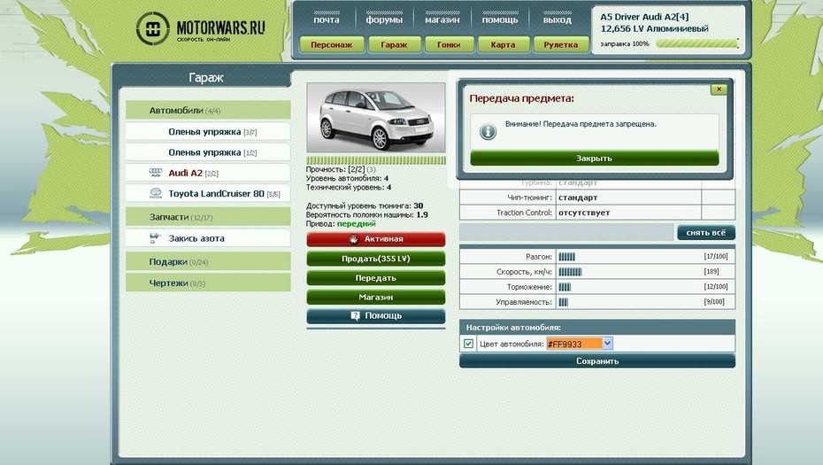
Task: Click the [17/100] acceleration value
Action: tap(716, 256)
